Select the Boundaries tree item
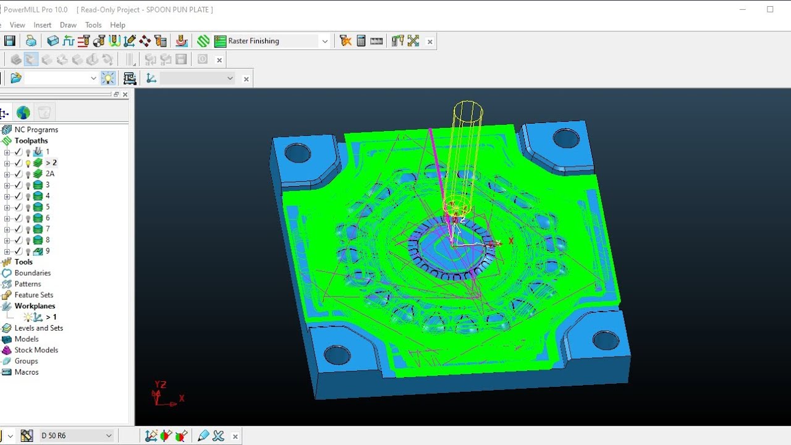The height and width of the screenshot is (445, 791). coord(33,273)
